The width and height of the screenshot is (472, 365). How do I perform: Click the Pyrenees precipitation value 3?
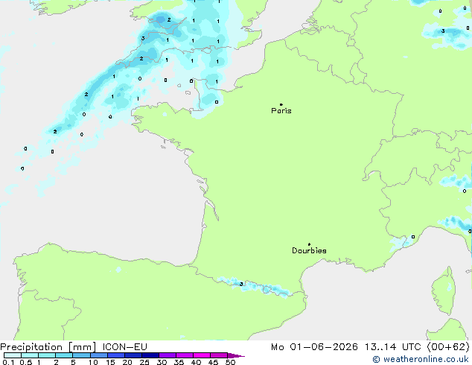tap(241, 284)
